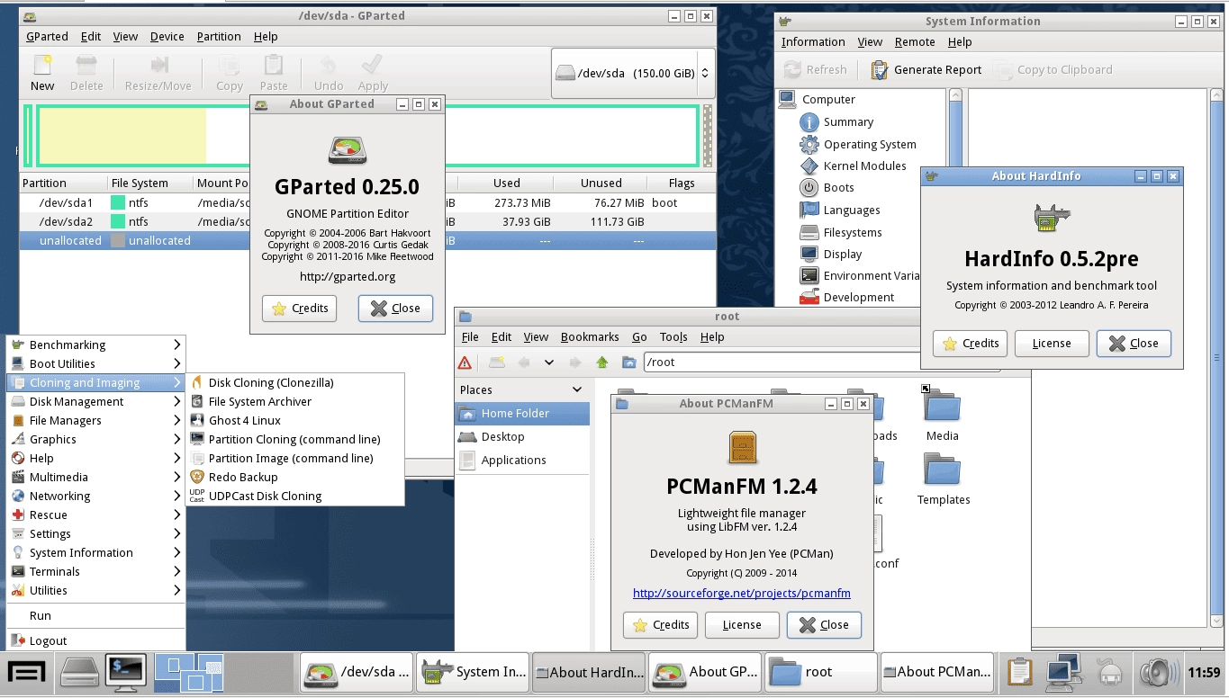The width and height of the screenshot is (1229, 698).
Task: Launch File System Archiver
Action: pos(295,401)
